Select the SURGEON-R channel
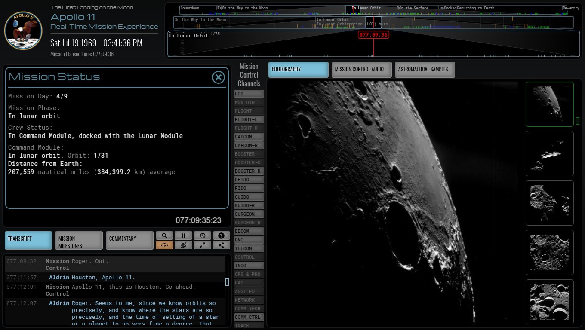This screenshot has width=585, height=330. click(x=249, y=223)
